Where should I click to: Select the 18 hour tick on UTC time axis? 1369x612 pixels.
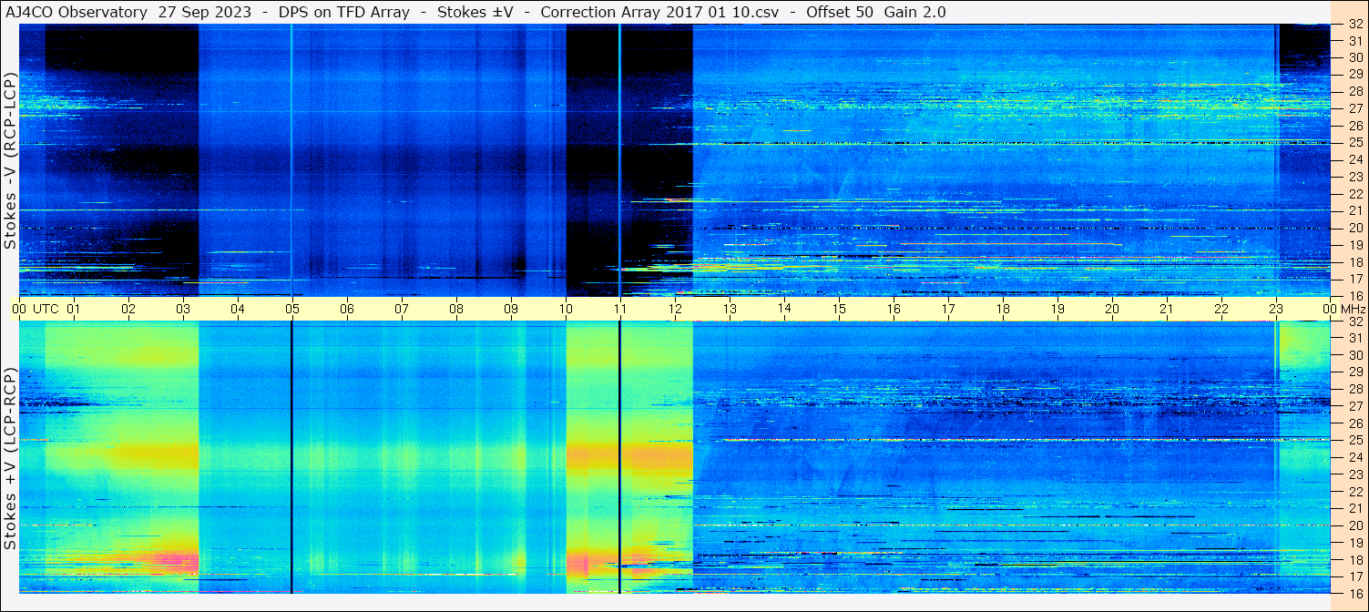point(1003,310)
